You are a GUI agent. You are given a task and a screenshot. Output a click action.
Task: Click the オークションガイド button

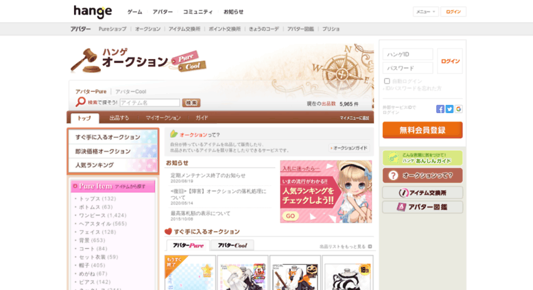click(348, 148)
